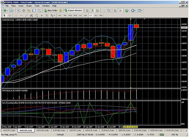
Task: Toggle chart shift button
Action: pos(120,11)
